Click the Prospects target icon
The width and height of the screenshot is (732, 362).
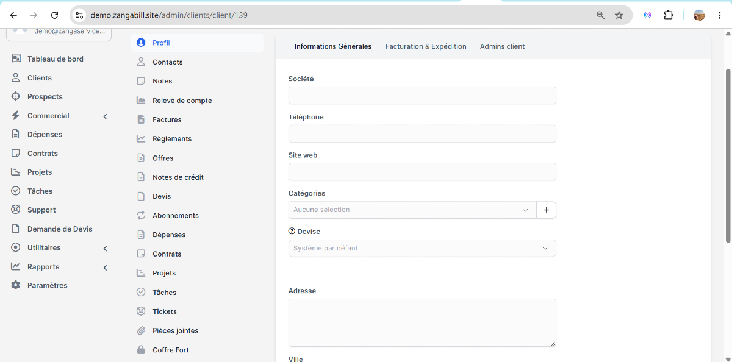pyautogui.click(x=16, y=97)
